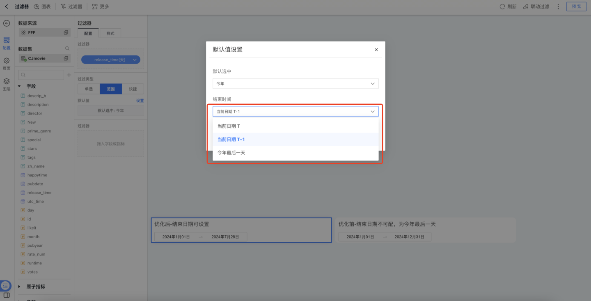Switch to the 配置 tab
Screen dimensions: 591x301
point(88,33)
